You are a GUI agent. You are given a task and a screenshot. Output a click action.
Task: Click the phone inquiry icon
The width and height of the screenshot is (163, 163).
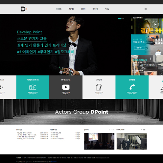(x=132, y=87)
